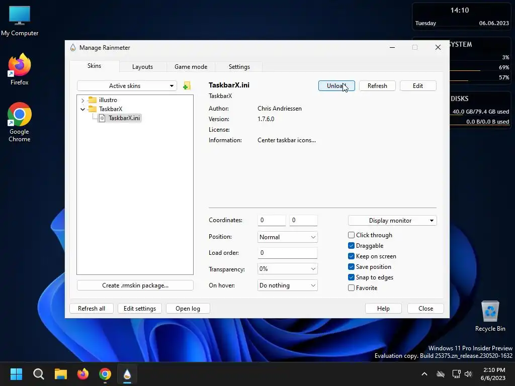Click the Open log button
Image resolution: width=515 pixels, height=386 pixels.
[x=188, y=308]
